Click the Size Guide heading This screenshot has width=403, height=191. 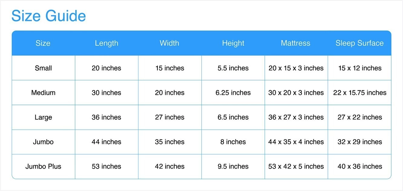[x=48, y=16]
